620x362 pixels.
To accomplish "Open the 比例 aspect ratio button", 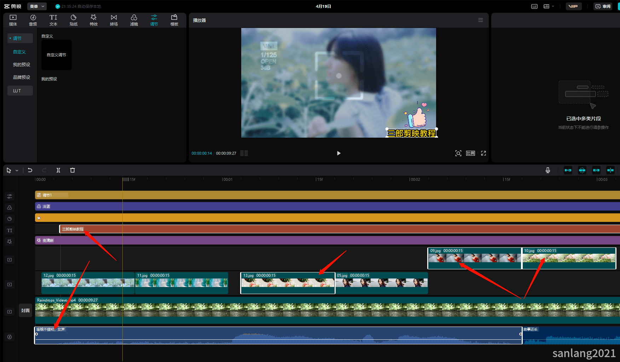I will (470, 153).
